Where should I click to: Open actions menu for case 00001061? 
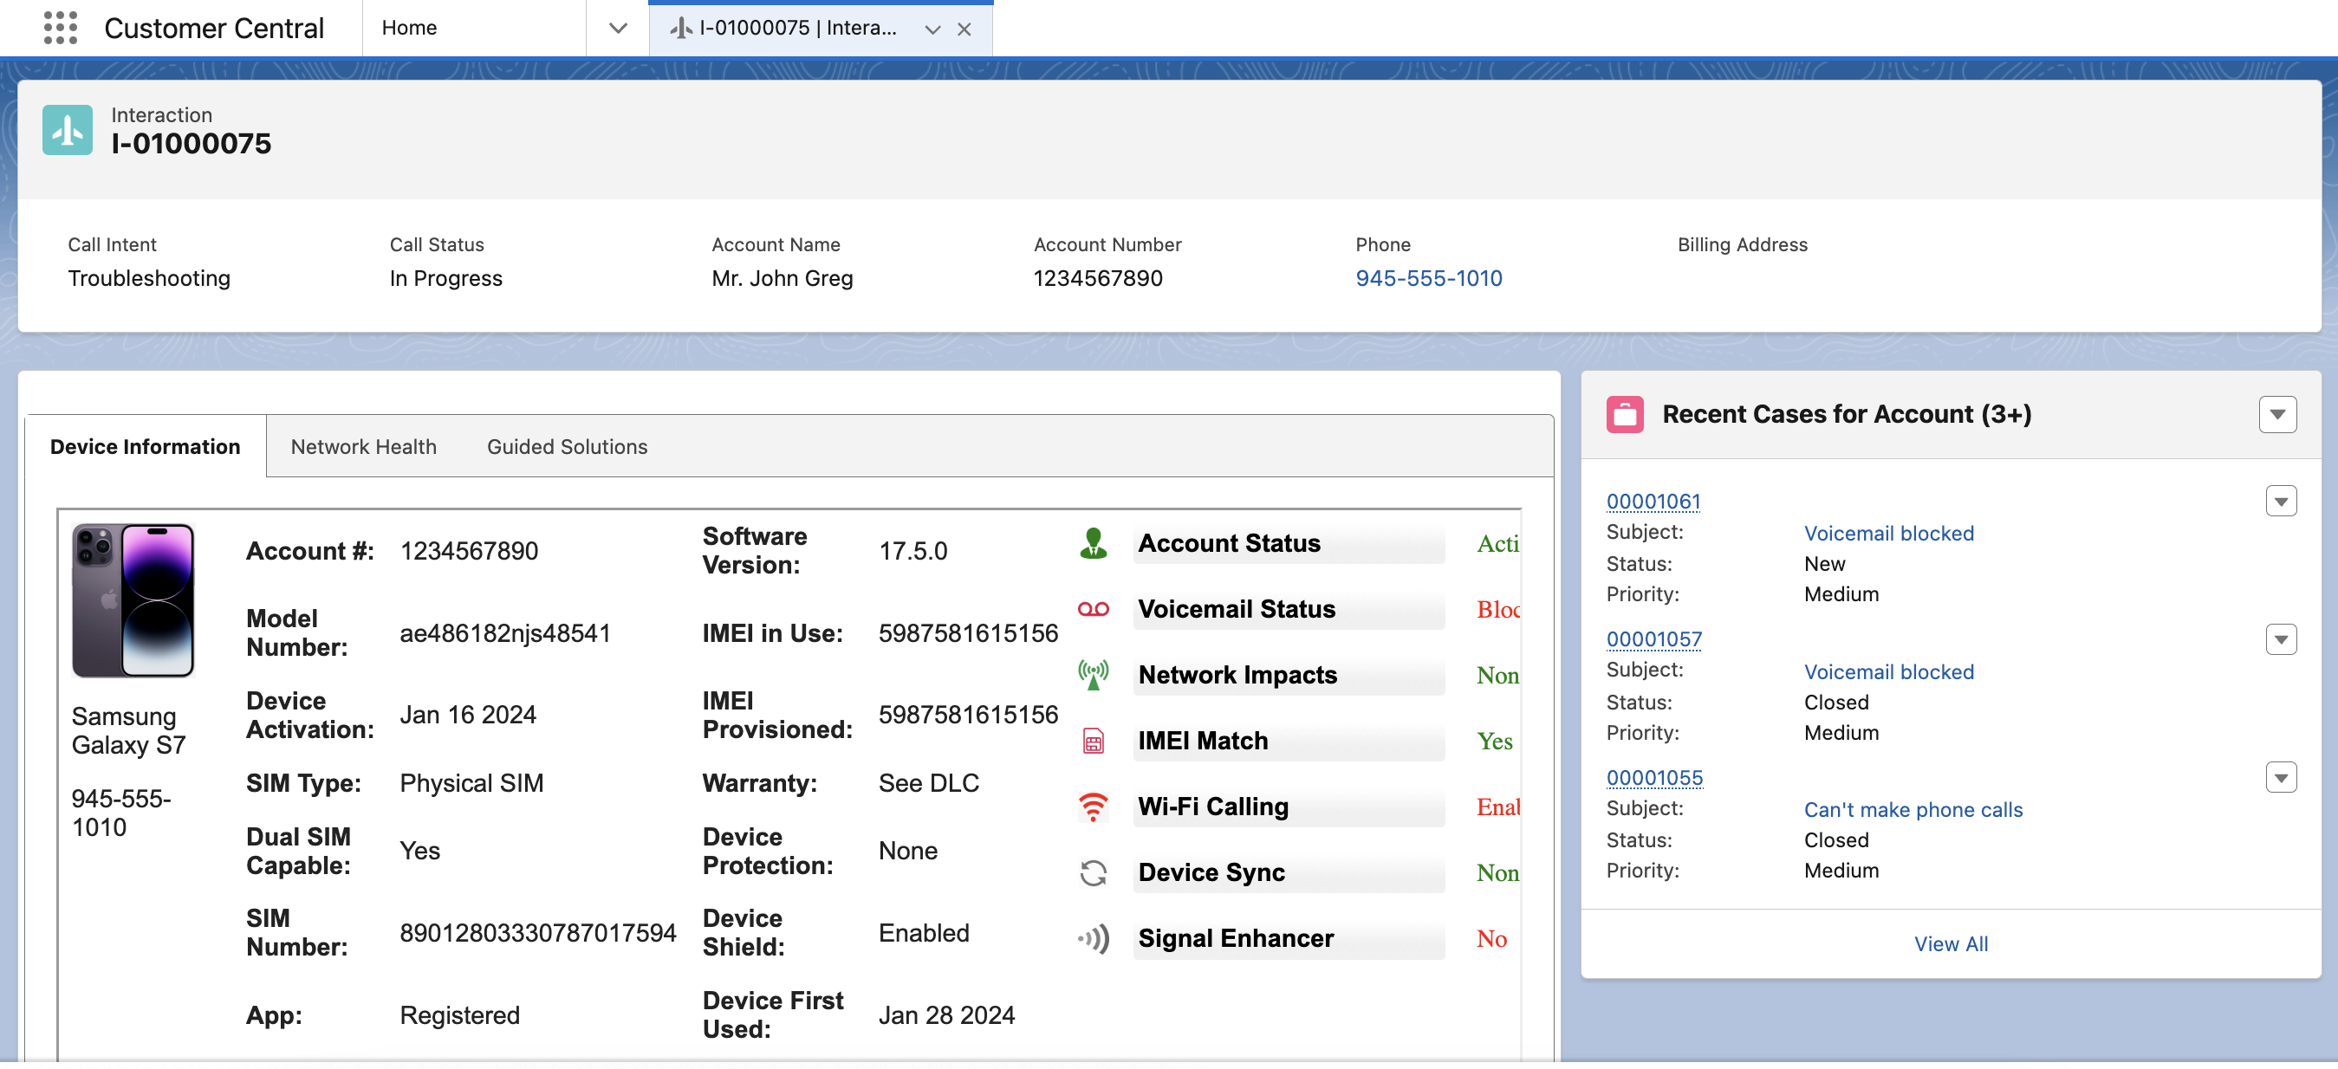pos(2280,501)
